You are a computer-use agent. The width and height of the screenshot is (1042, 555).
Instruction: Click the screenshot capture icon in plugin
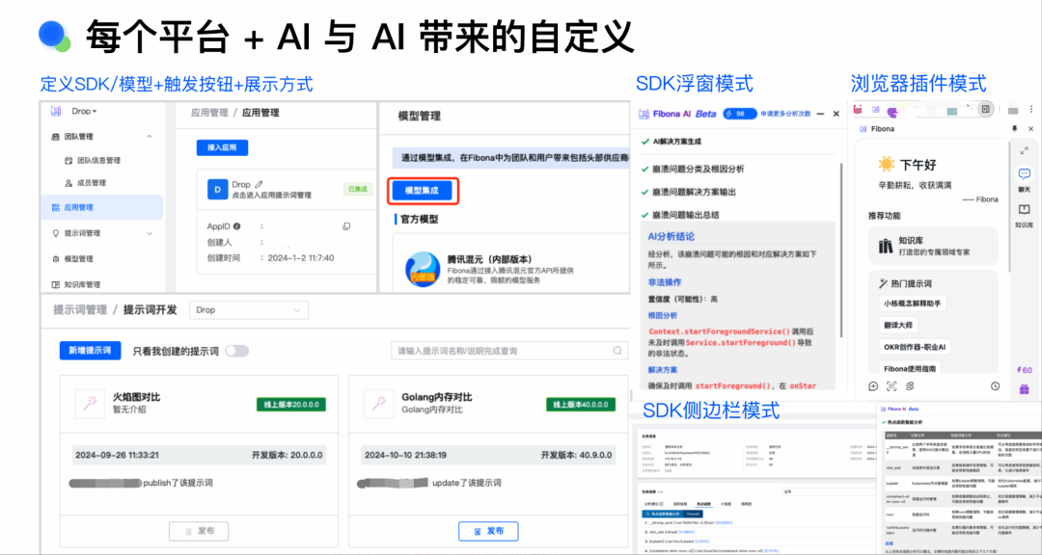[x=891, y=385]
